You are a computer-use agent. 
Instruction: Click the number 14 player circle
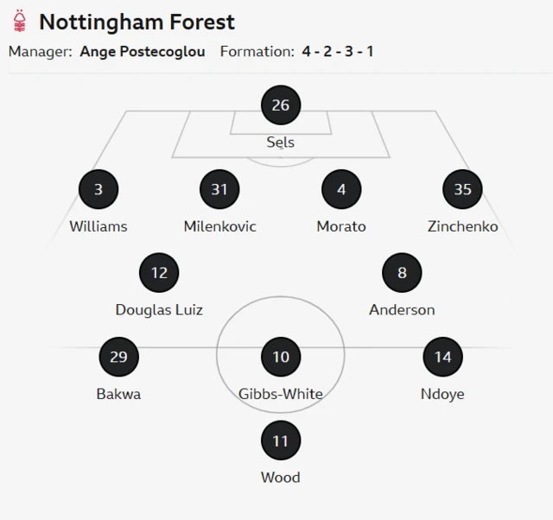click(x=442, y=357)
